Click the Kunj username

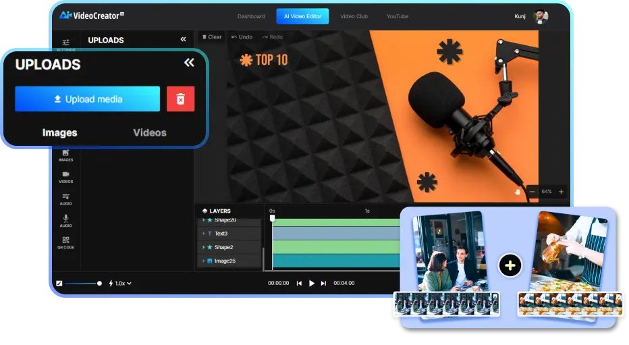click(520, 16)
